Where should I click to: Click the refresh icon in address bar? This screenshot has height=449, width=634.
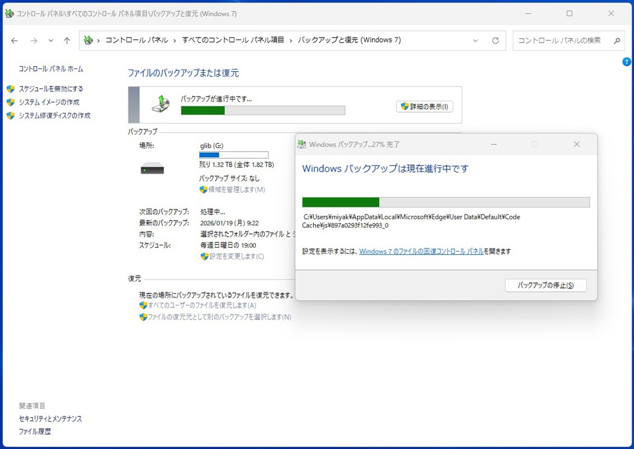tap(495, 40)
